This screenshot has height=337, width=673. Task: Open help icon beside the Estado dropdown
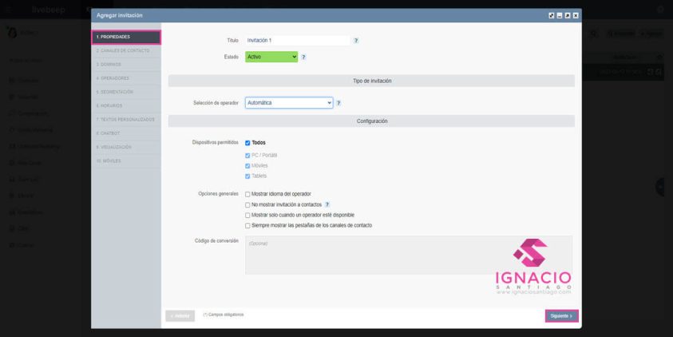(303, 57)
